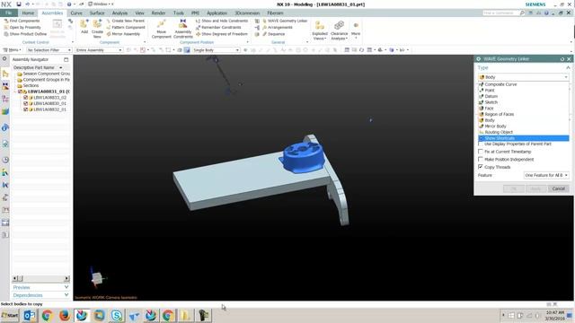Open the Assembly Navigator sidebar tab

[5, 74]
